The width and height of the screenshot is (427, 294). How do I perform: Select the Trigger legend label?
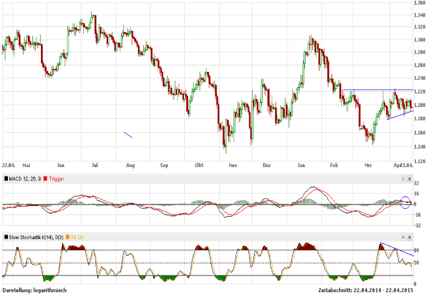pos(57,178)
